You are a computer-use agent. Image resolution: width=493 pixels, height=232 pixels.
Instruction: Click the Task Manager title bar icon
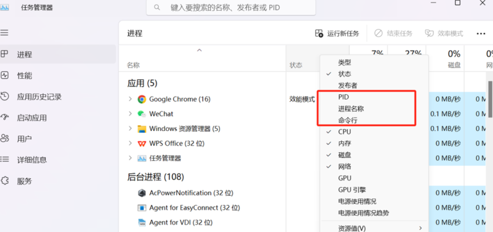(5, 7)
